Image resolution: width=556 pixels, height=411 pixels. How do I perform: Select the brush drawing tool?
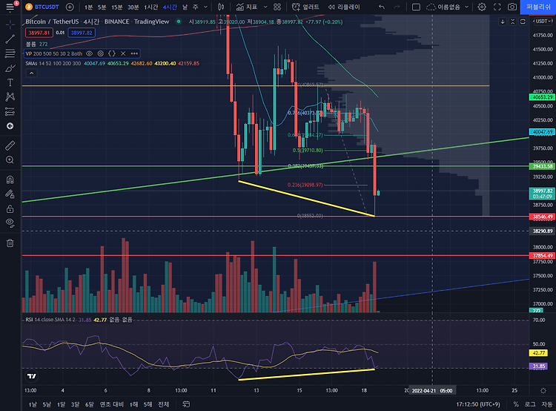coord(10,68)
